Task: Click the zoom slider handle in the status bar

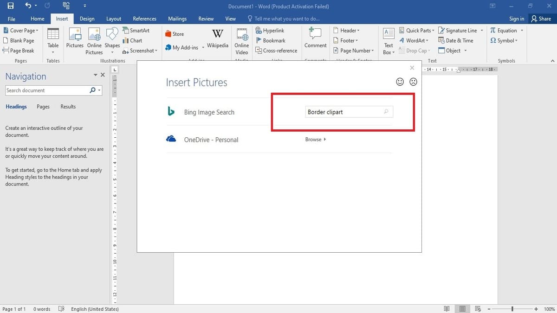Action: click(x=512, y=309)
